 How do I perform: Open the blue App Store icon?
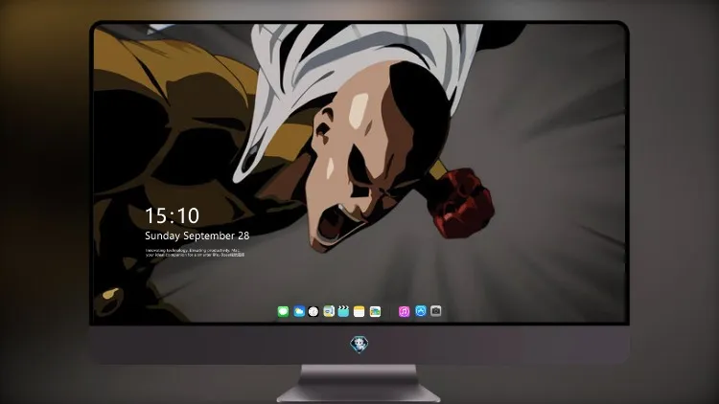click(421, 311)
